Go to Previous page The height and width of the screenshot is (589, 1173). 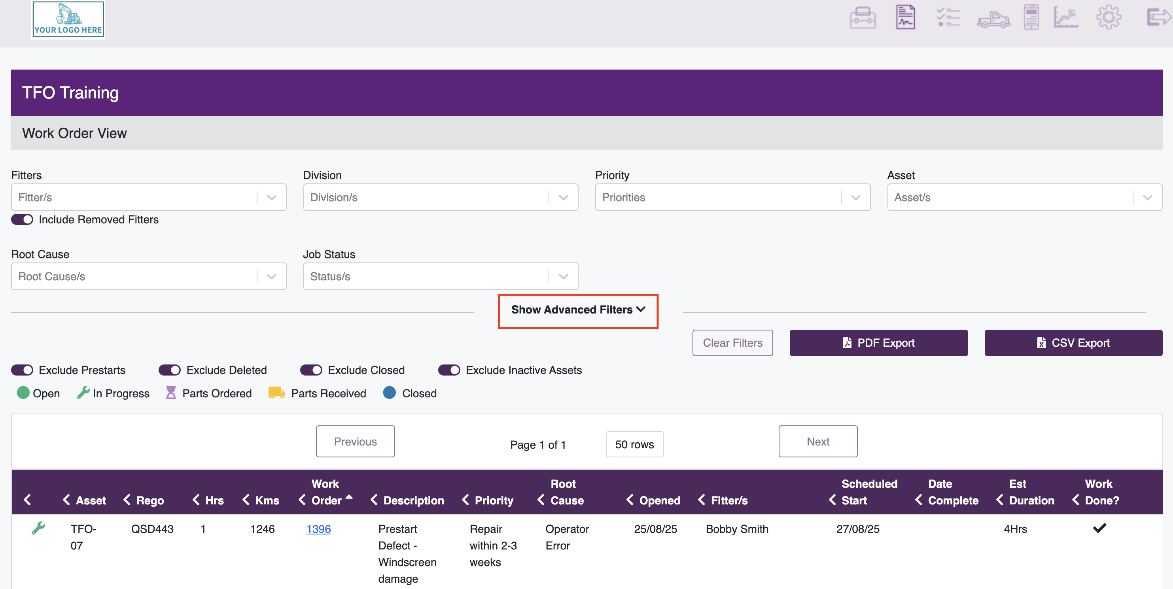tap(355, 442)
